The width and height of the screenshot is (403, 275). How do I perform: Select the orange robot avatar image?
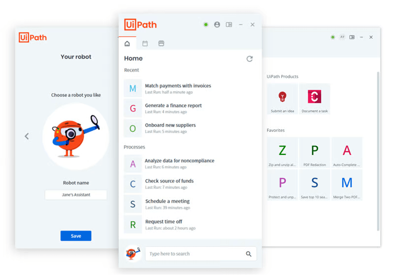(76, 136)
